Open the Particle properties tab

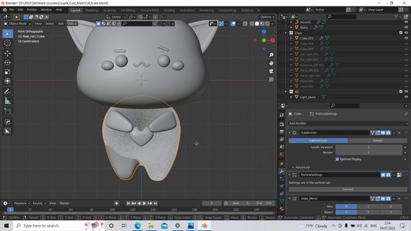tap(282, 179)
